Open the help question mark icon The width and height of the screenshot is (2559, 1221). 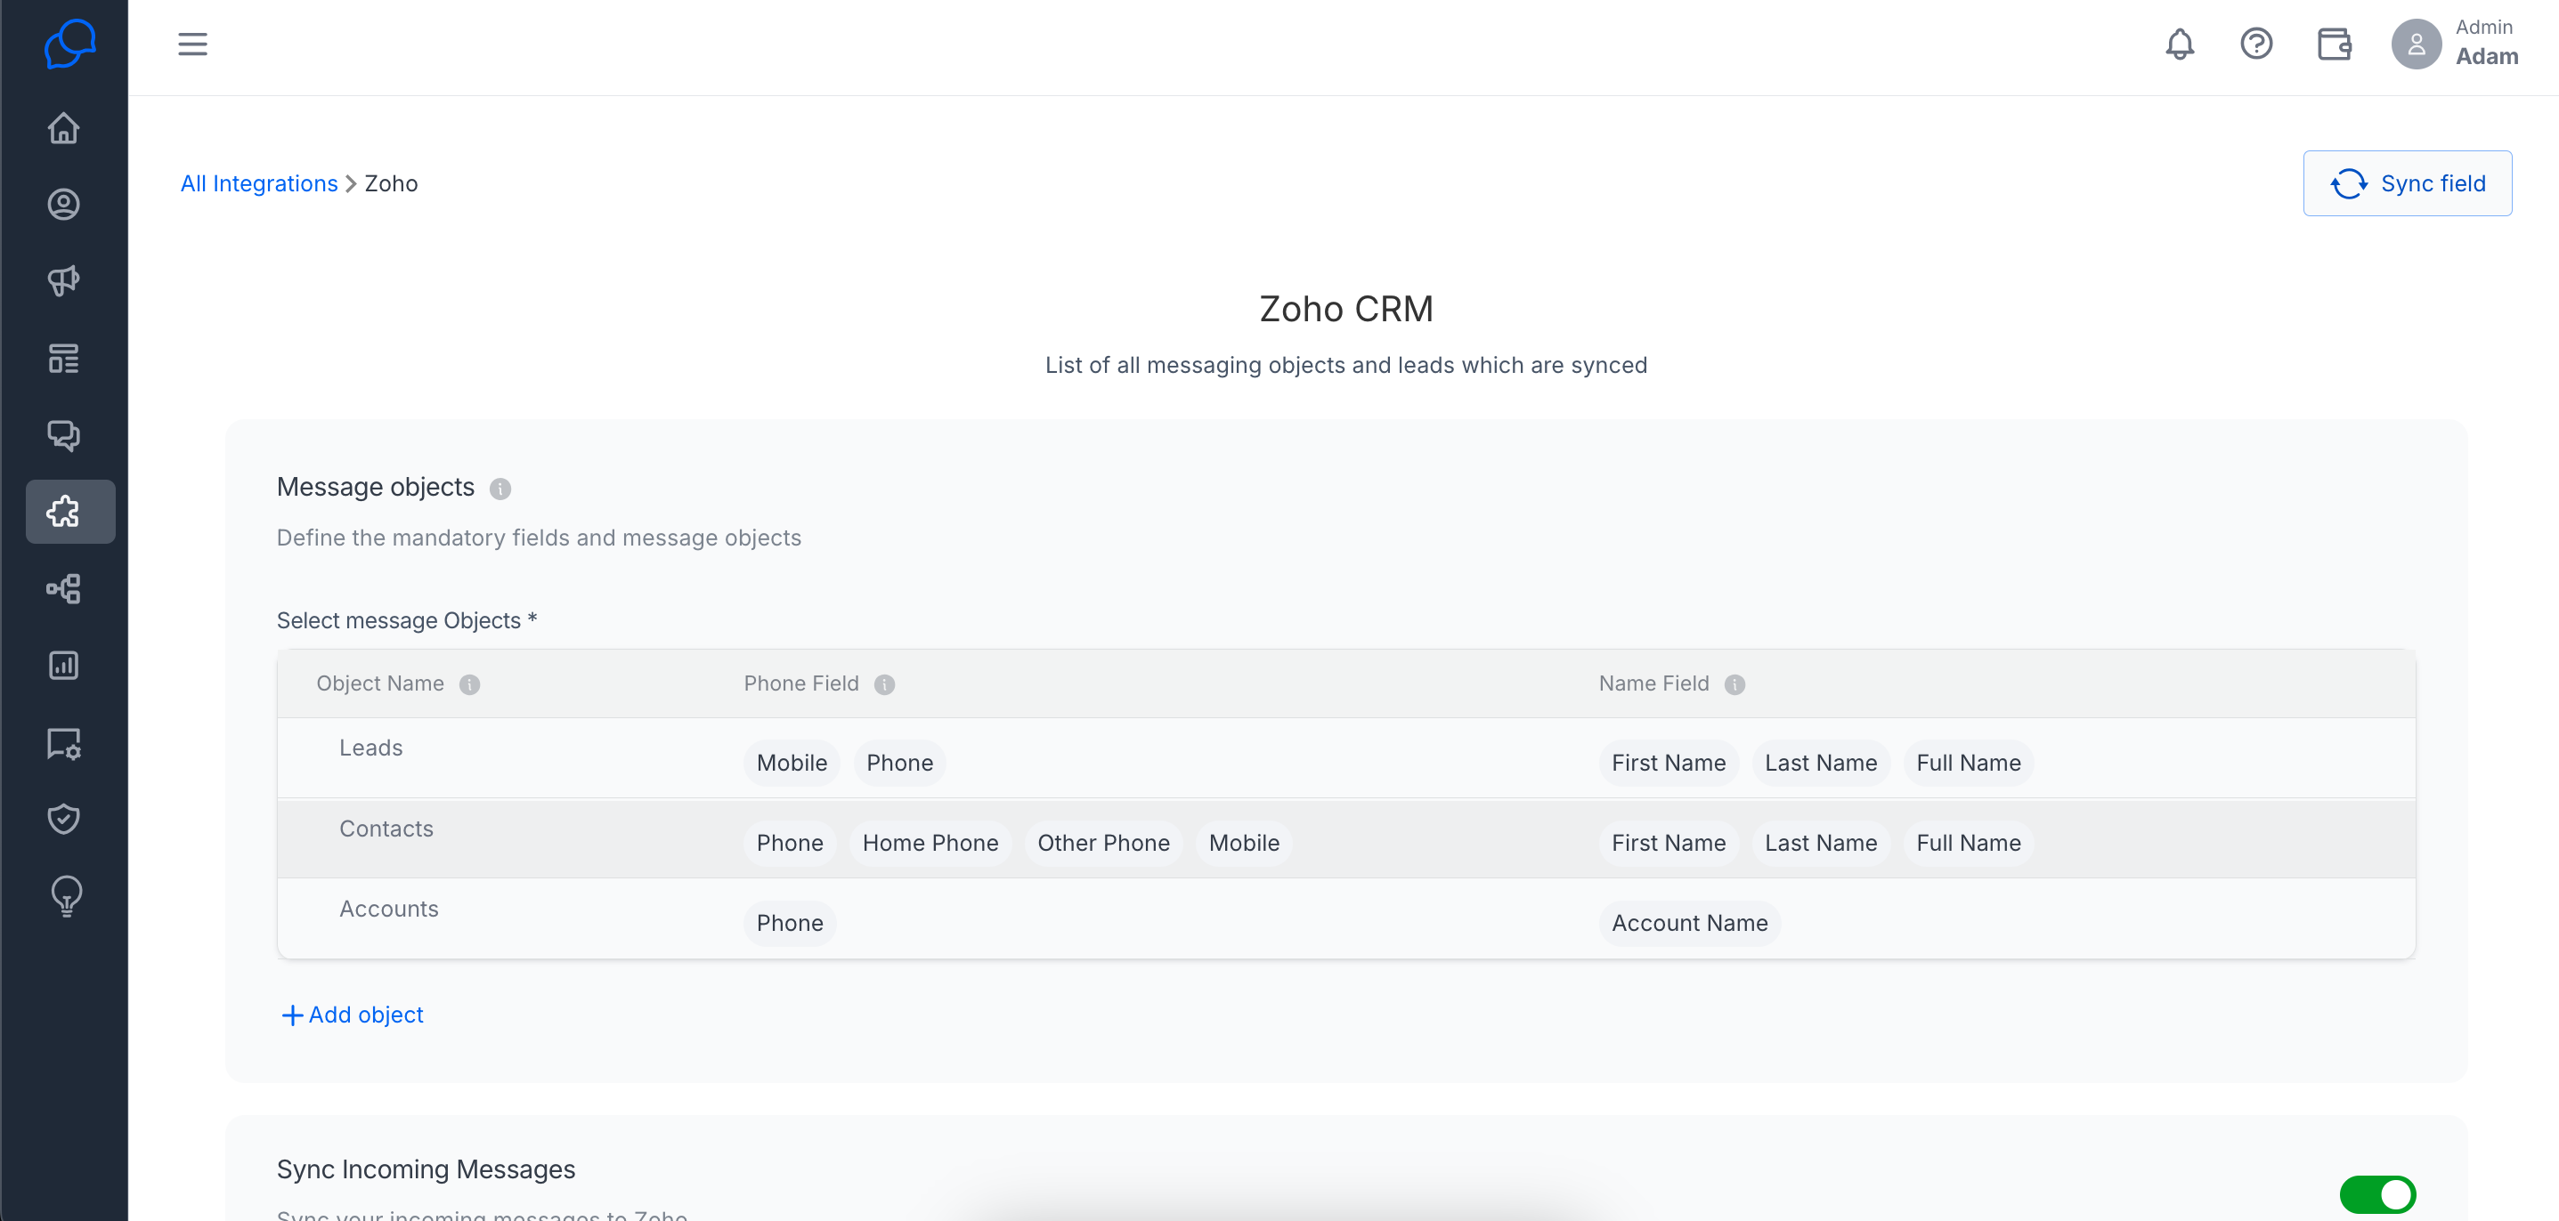pos(2256,44)
